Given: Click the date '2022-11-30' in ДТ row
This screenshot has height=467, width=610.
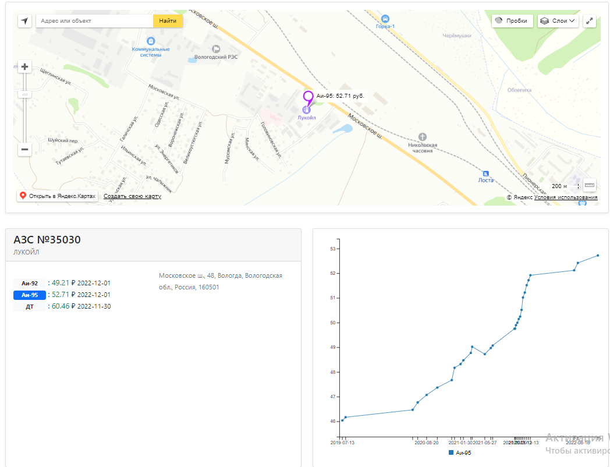Looking at the screenshot, I should (x=94, y=307).
